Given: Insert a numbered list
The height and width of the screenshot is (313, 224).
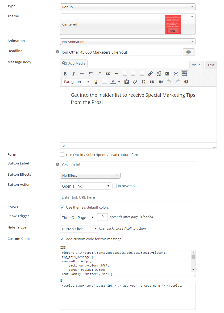Looking at the screenshot, I should 99,74.
